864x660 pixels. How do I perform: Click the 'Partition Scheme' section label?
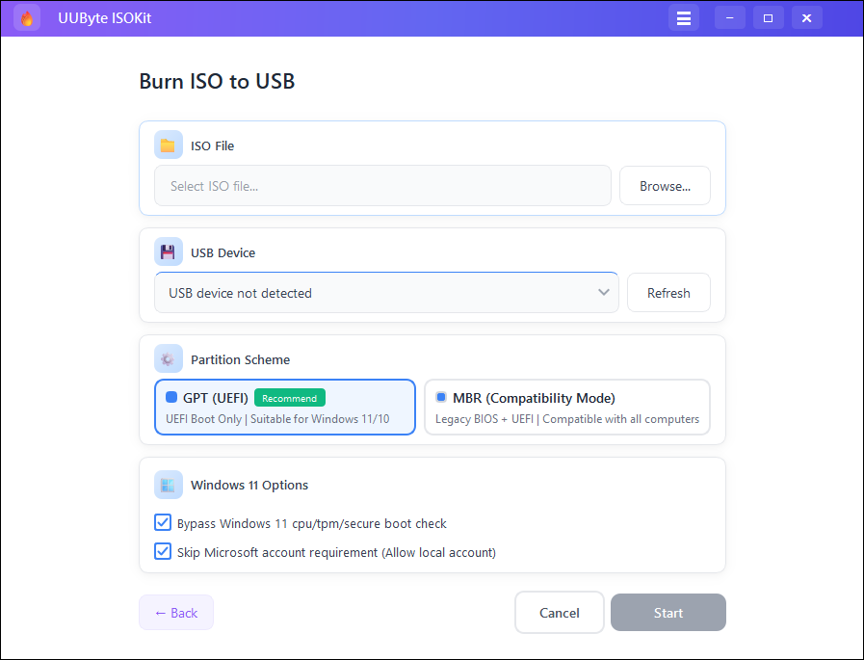[x=240, y=359]
